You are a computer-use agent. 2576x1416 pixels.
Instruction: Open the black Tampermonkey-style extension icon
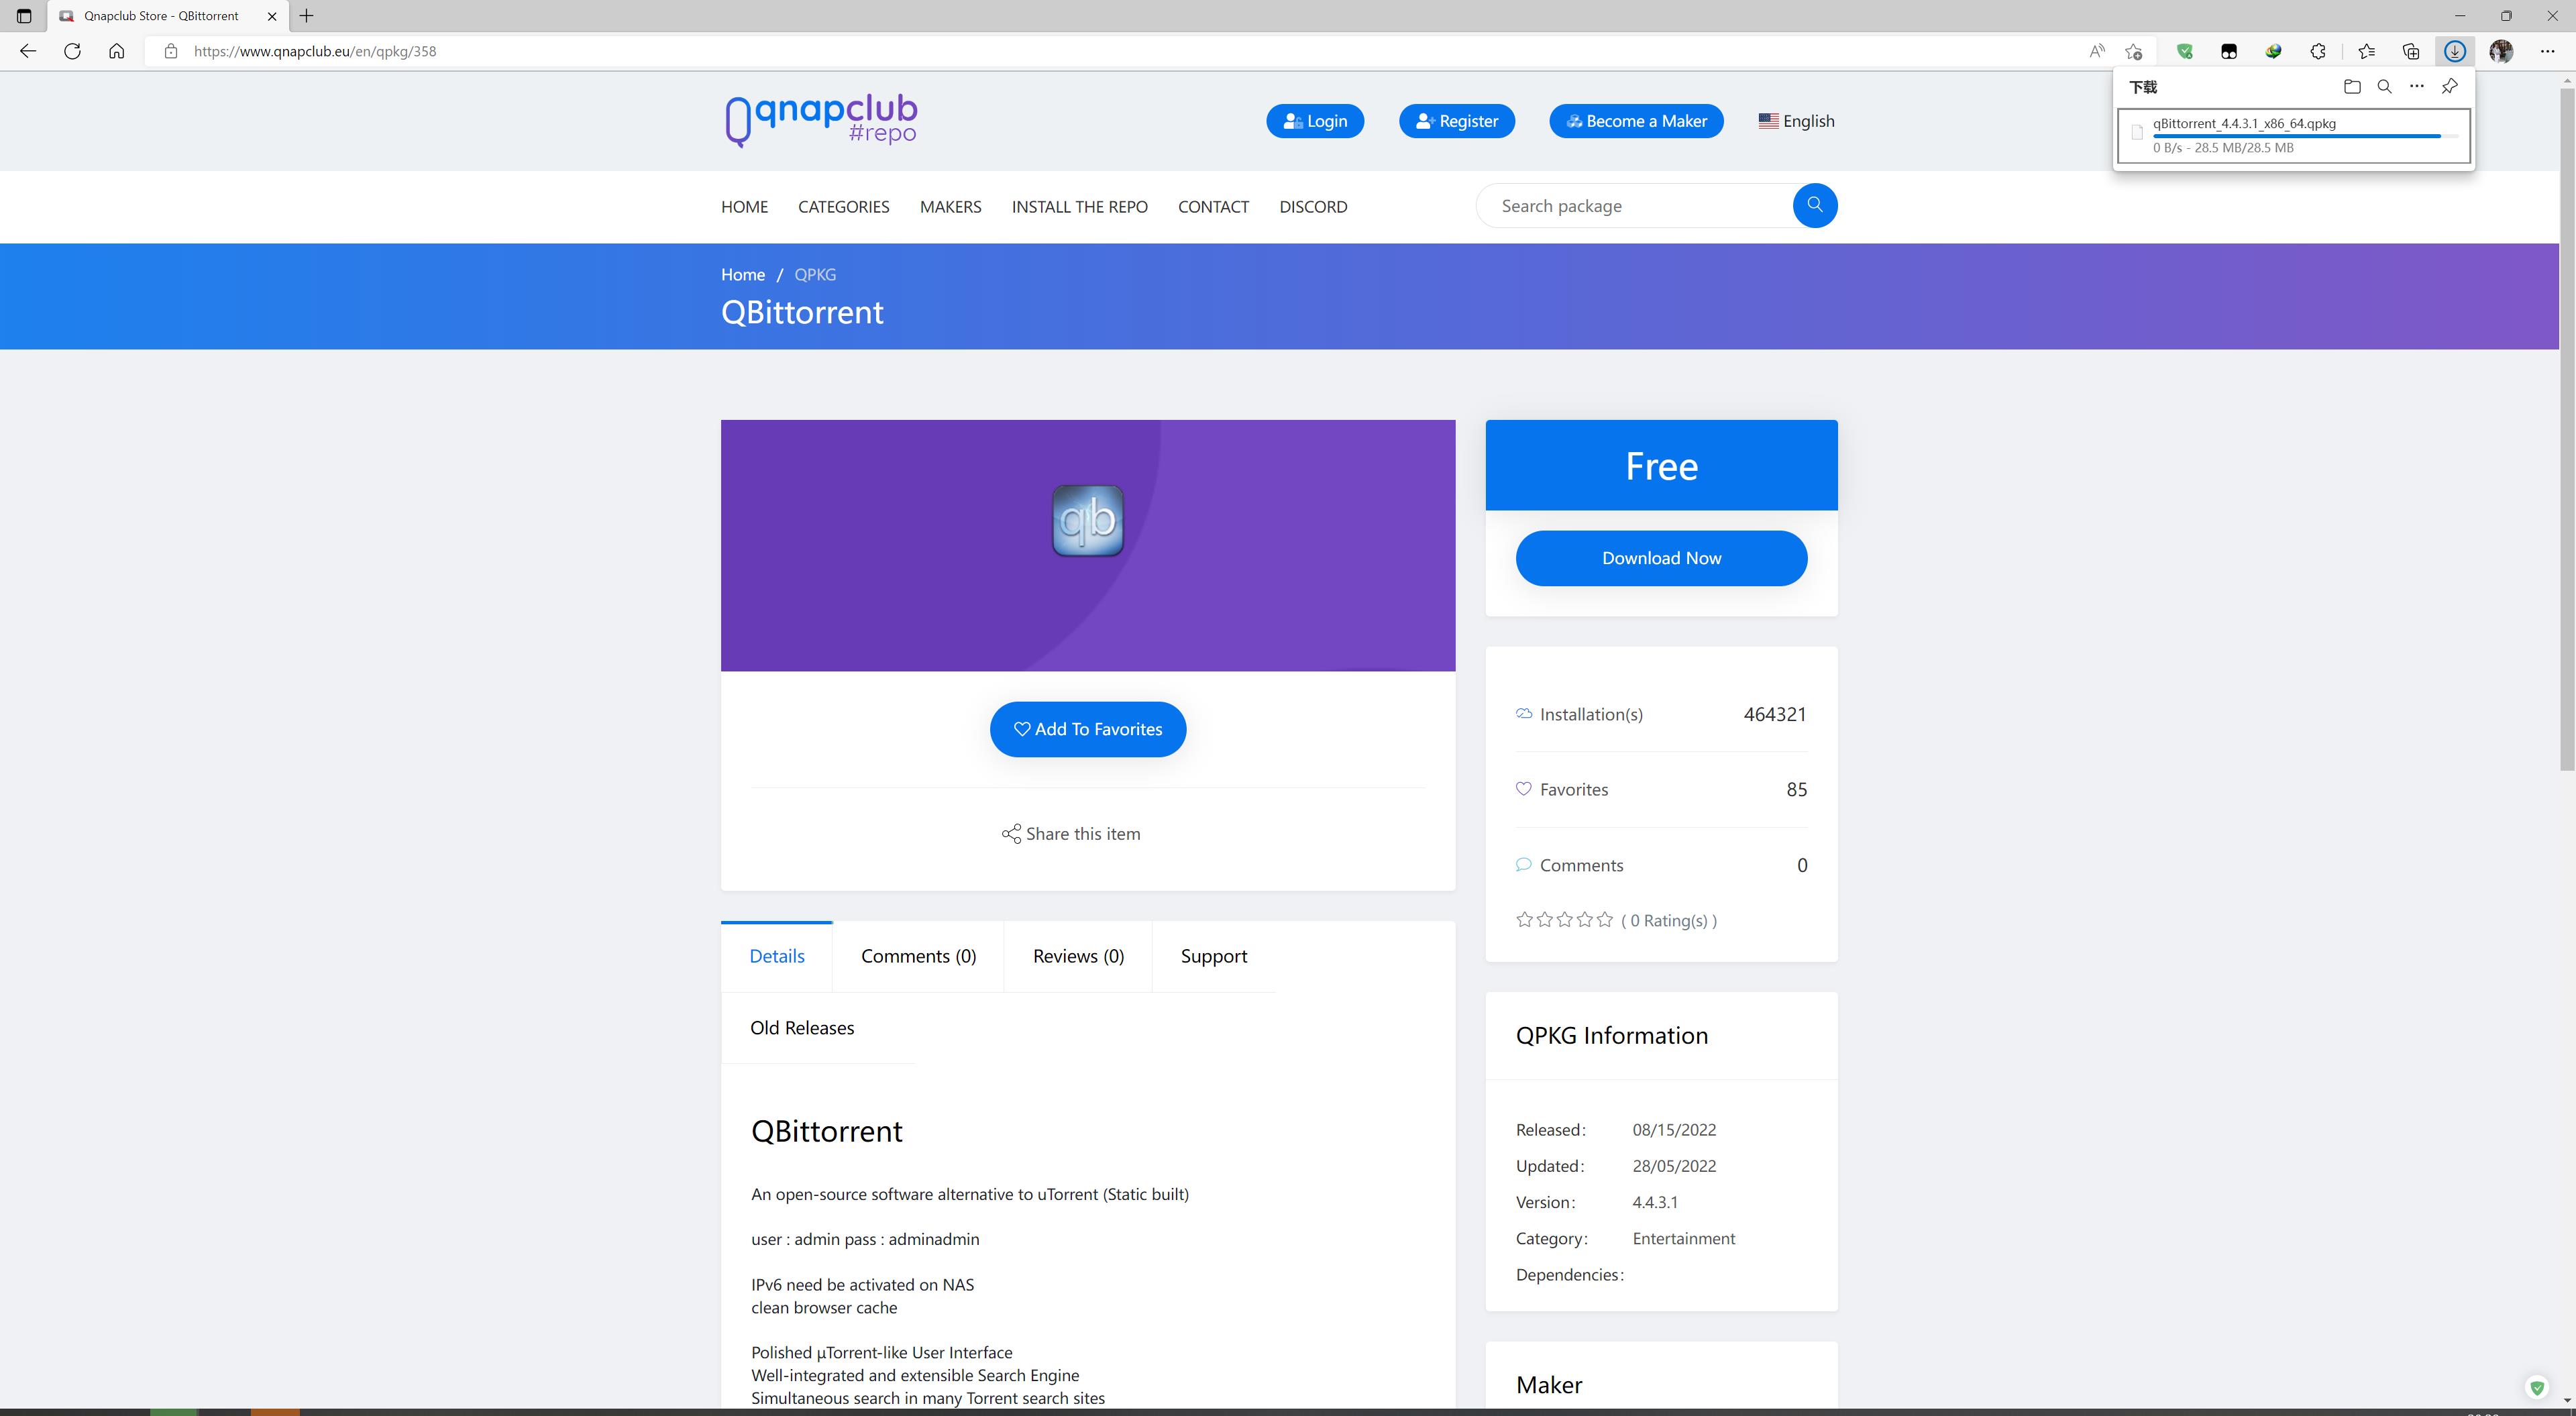pos(2229,51)
